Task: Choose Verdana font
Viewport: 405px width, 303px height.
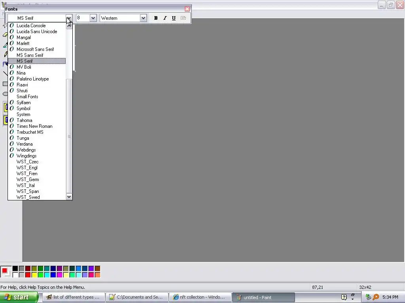Action: pos(37,144)
